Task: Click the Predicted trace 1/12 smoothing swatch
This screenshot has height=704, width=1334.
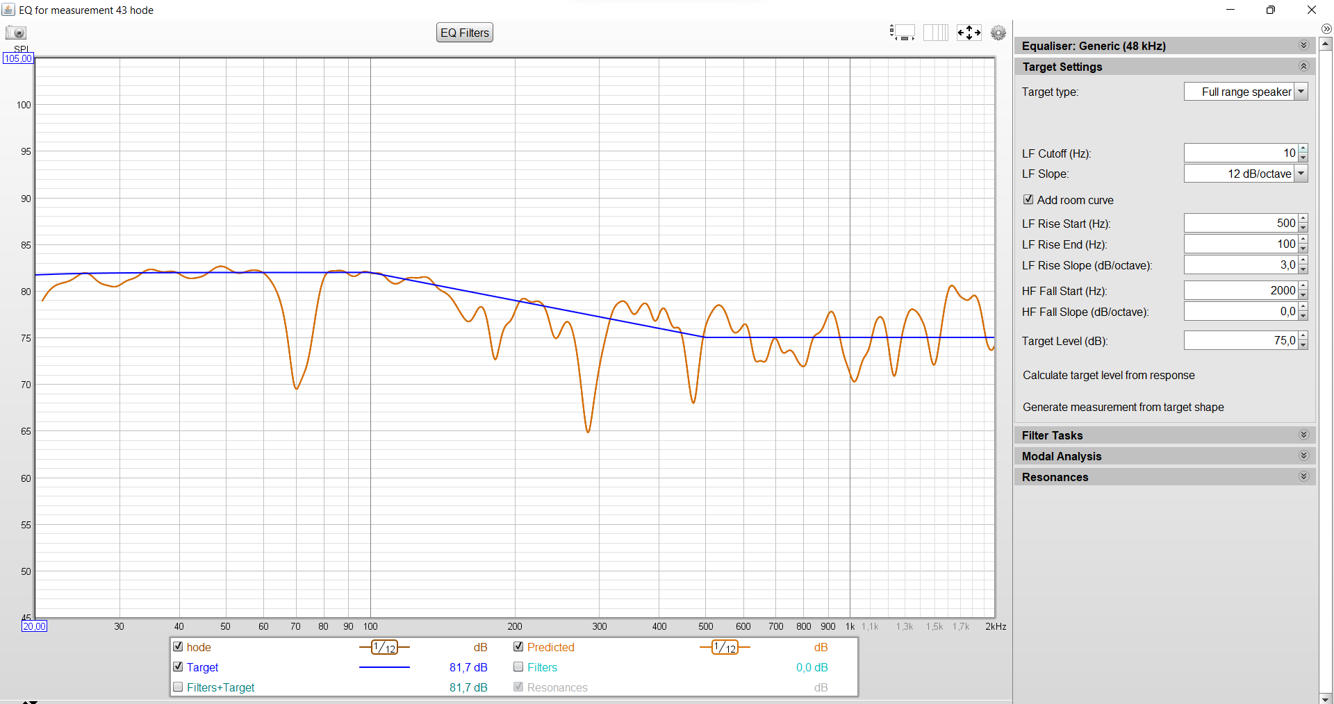Action: click(725, 647)
